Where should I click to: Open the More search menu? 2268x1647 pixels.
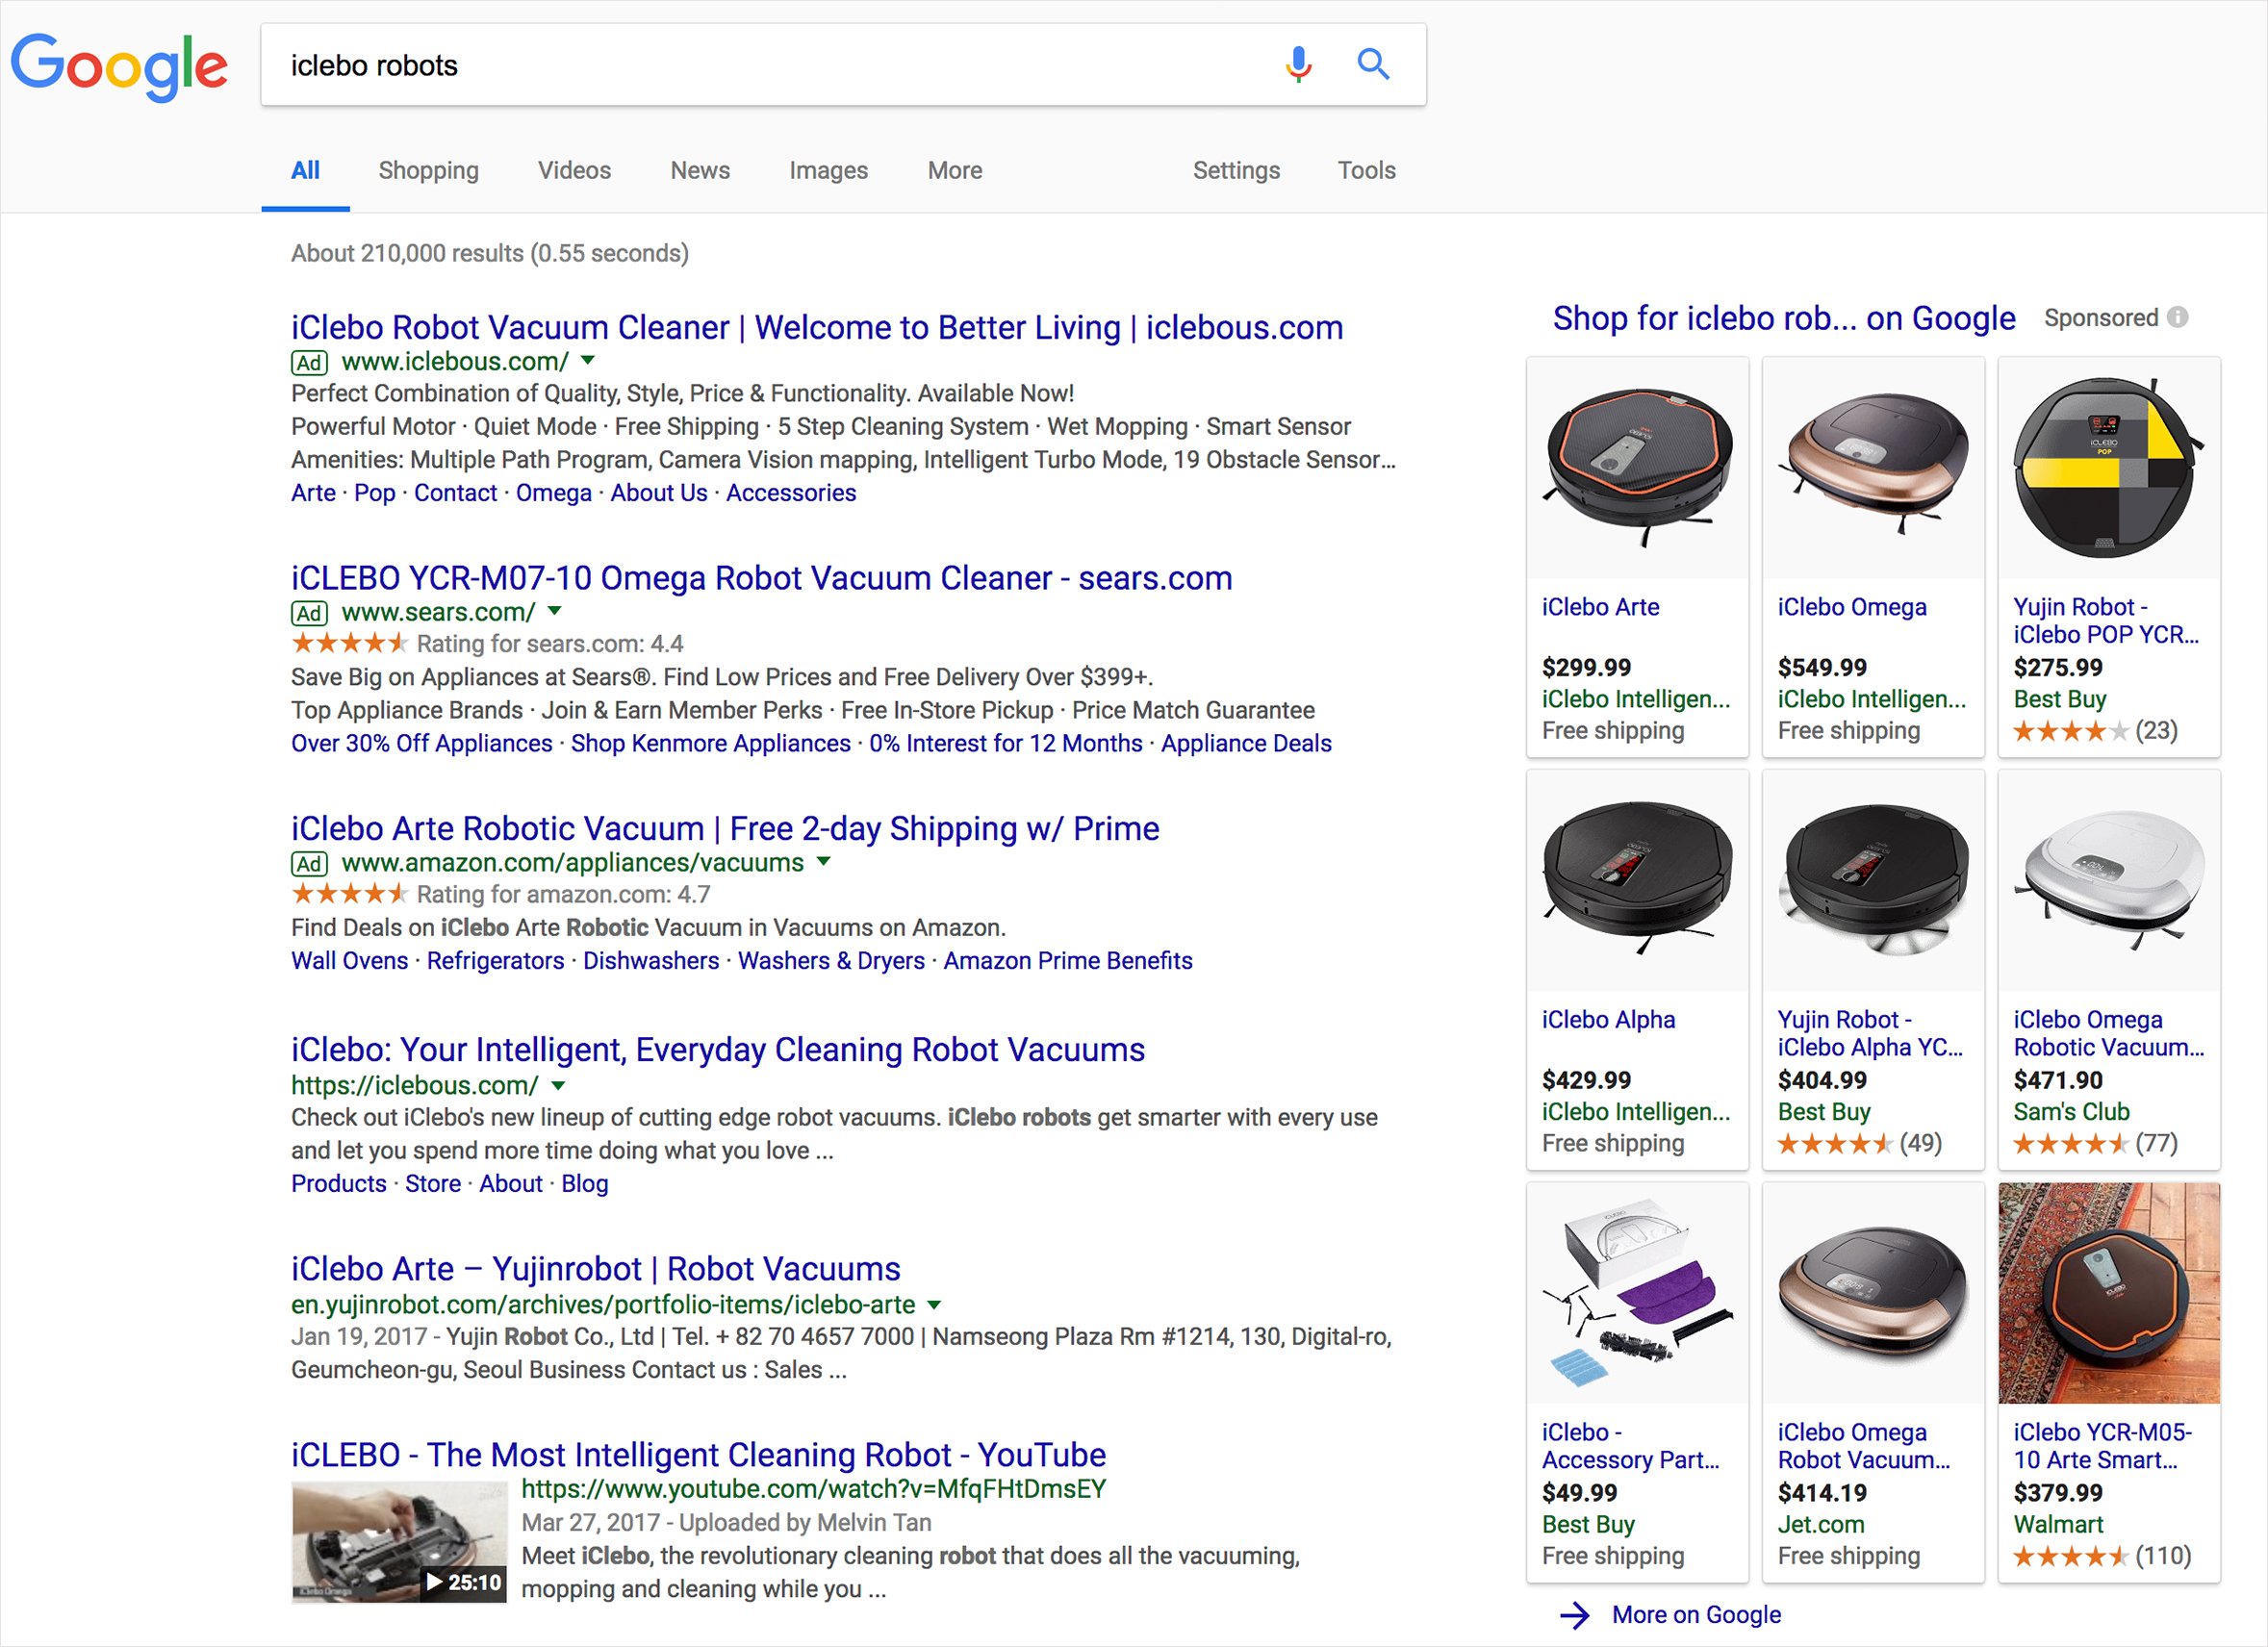(954, 170)
